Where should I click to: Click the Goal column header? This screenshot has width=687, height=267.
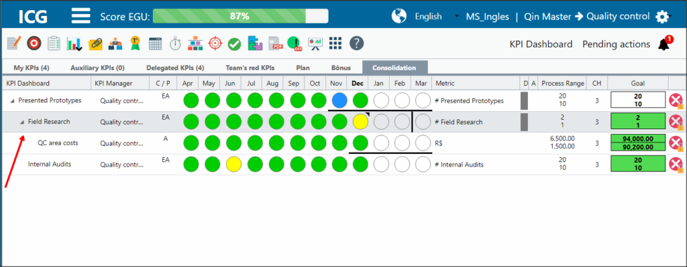click(637, 83)
